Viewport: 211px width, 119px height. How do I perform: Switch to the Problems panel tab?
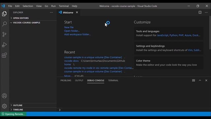click(66, 80)
